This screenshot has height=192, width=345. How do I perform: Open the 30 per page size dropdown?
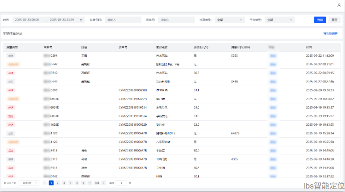[x=29, y=183]
